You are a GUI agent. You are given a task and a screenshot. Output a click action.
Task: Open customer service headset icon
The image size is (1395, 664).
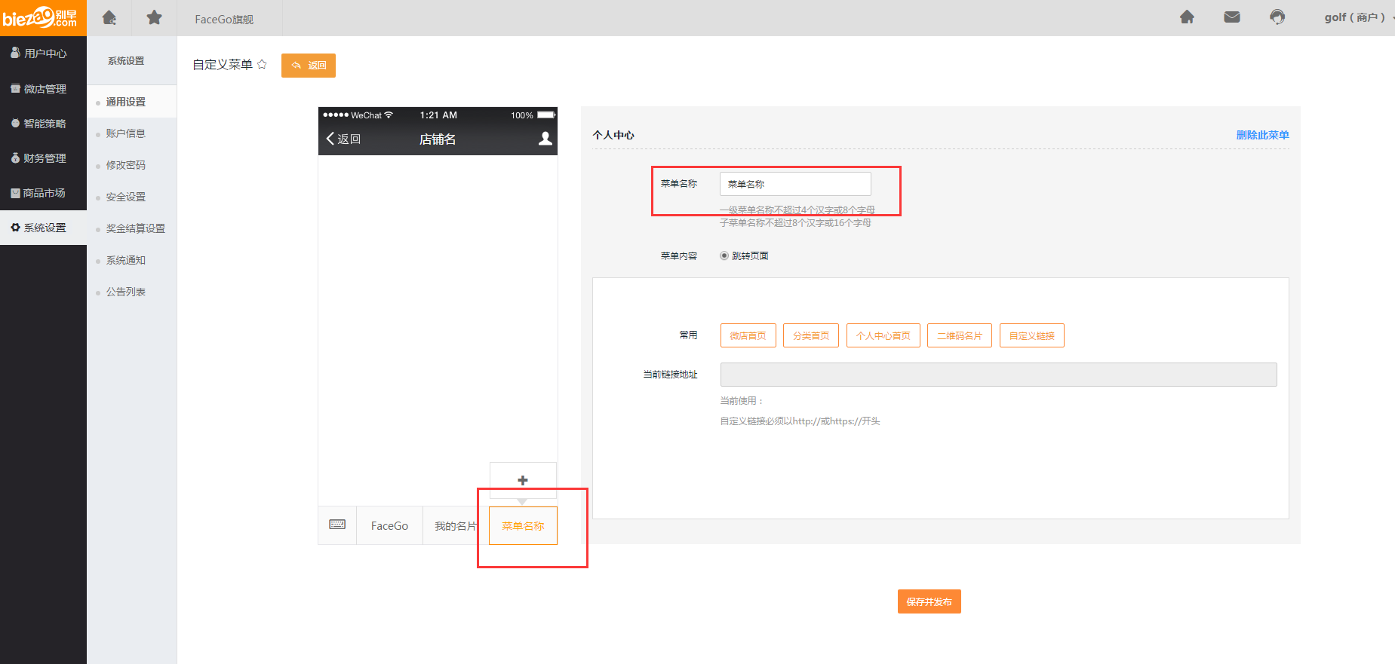pyautogui.click(x=1277, y=17)
